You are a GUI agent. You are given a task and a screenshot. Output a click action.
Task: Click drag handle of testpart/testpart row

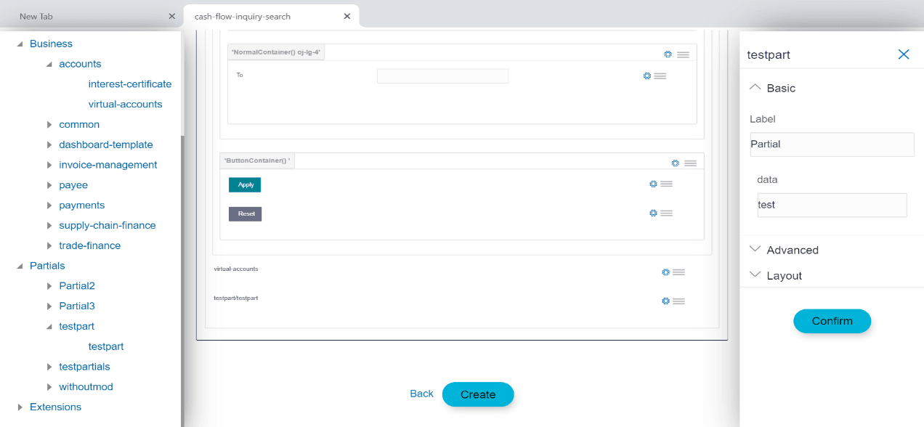(x=678, y=301)
